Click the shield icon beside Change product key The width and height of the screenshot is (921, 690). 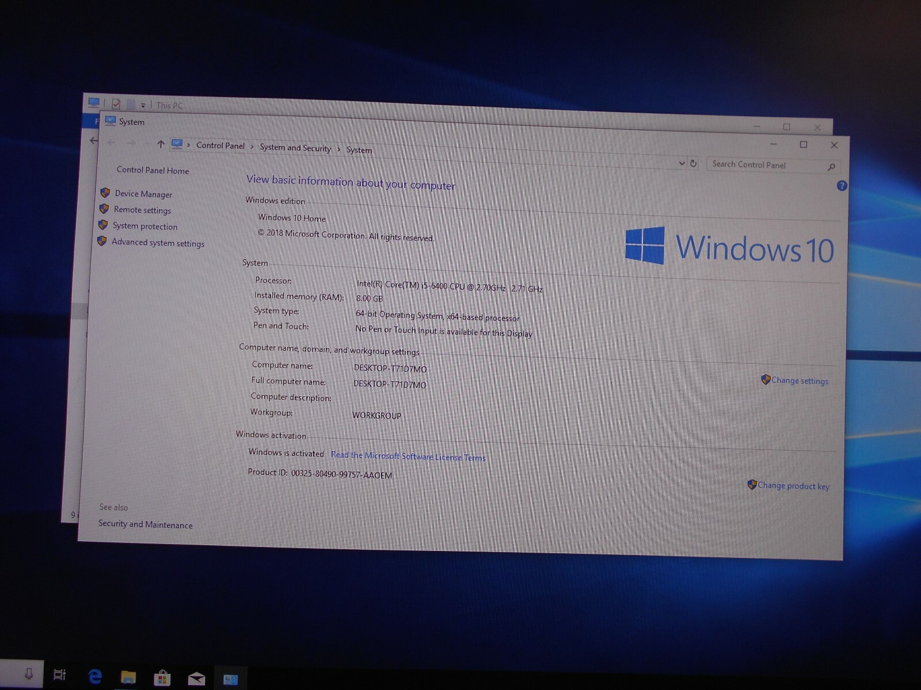coord(752,485)
